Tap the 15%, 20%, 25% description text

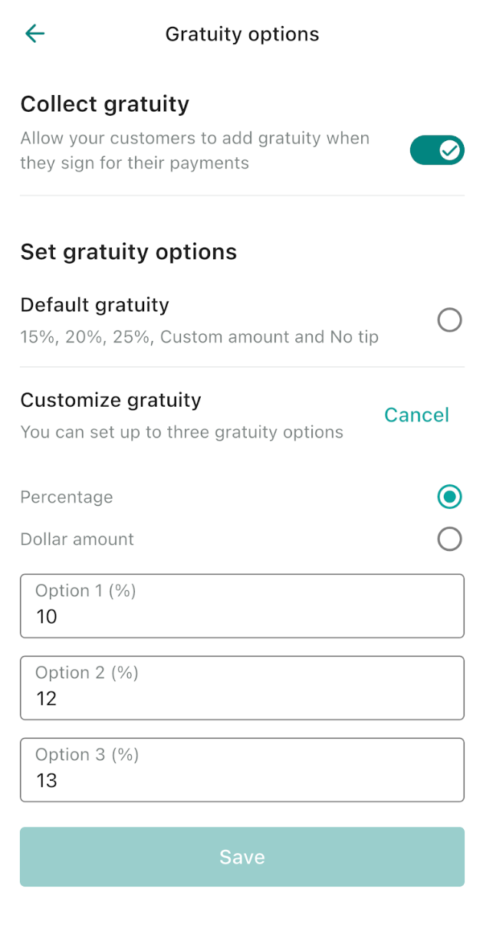click(199, 337)
